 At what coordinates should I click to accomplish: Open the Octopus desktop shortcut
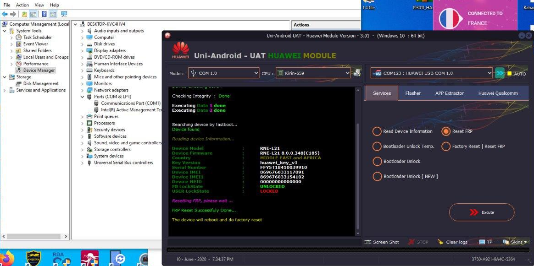coord(90,258)
